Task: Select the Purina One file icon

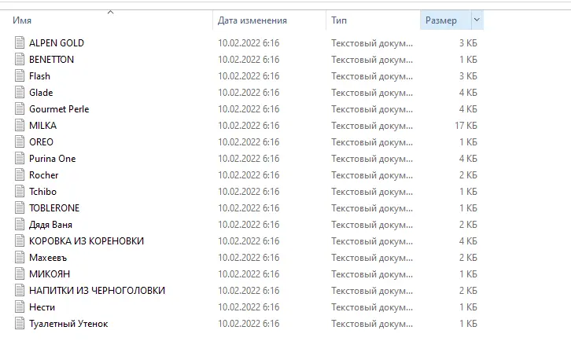Action: (x=20, y=158)
